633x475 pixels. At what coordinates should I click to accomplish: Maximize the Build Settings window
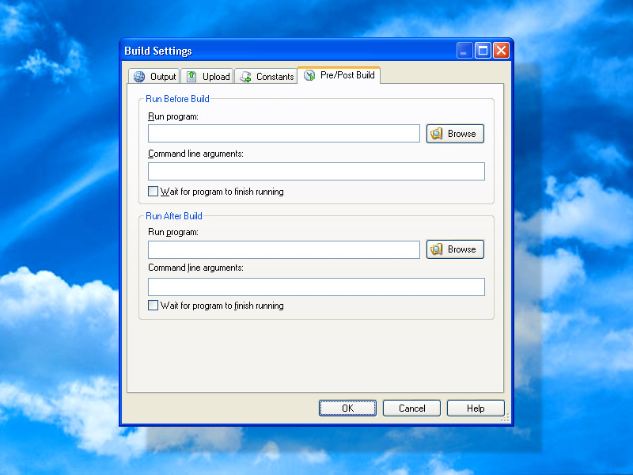point(483,51)
